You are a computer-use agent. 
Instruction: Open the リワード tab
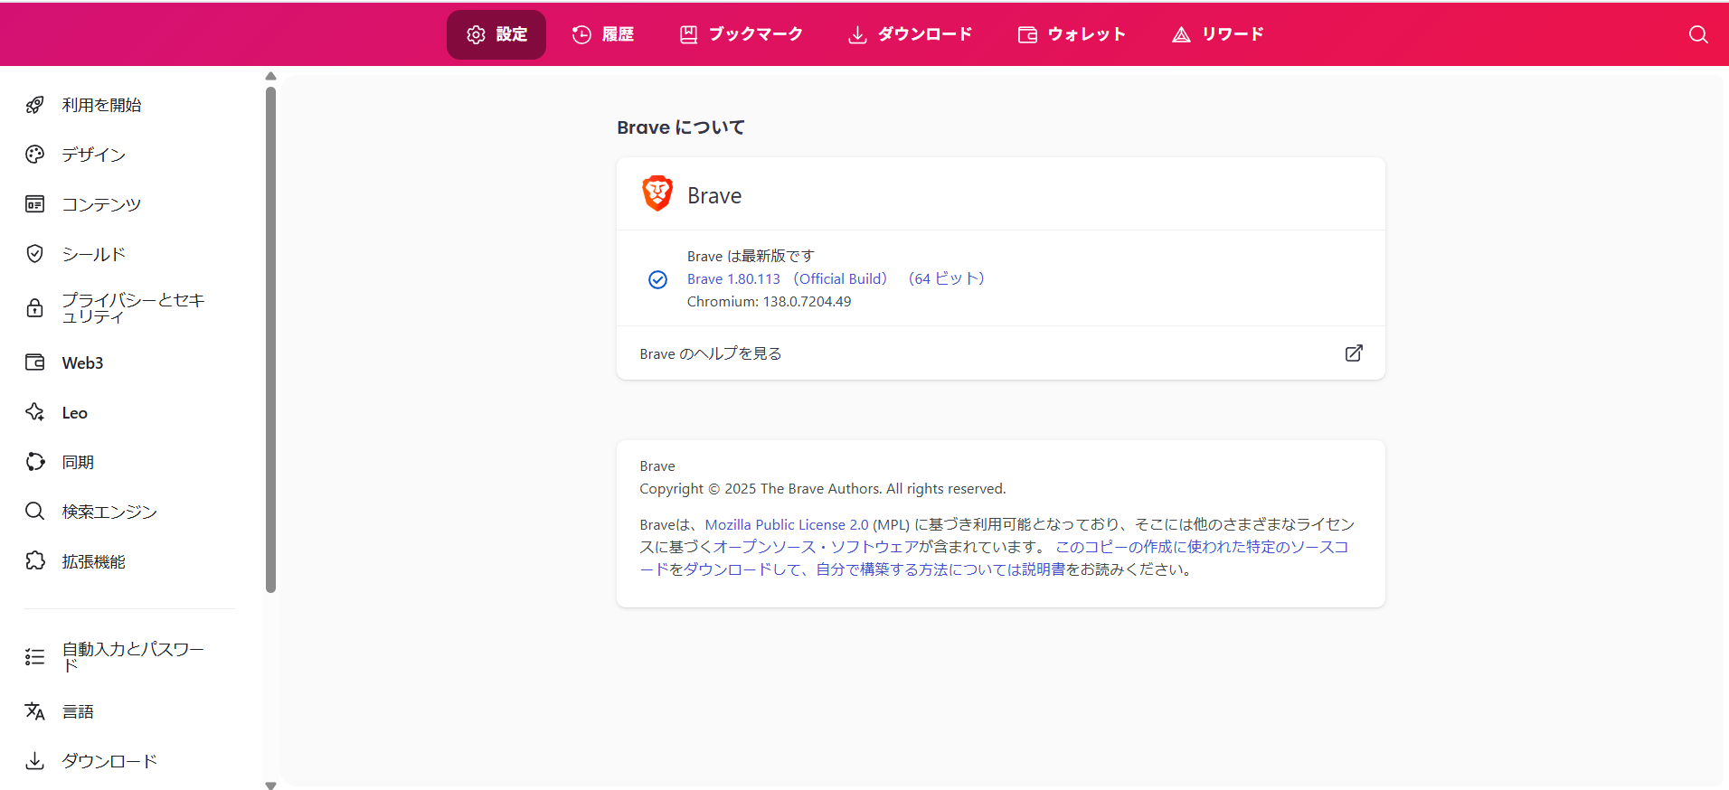pyautogui.click(x=1218, y=34)
